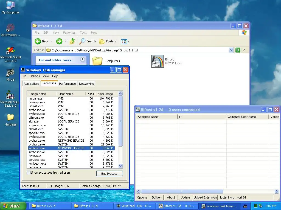The width and height of the screenshot is (281, 210).
Task: Open Search in Explorer toolbar
Action: [88, 41]
